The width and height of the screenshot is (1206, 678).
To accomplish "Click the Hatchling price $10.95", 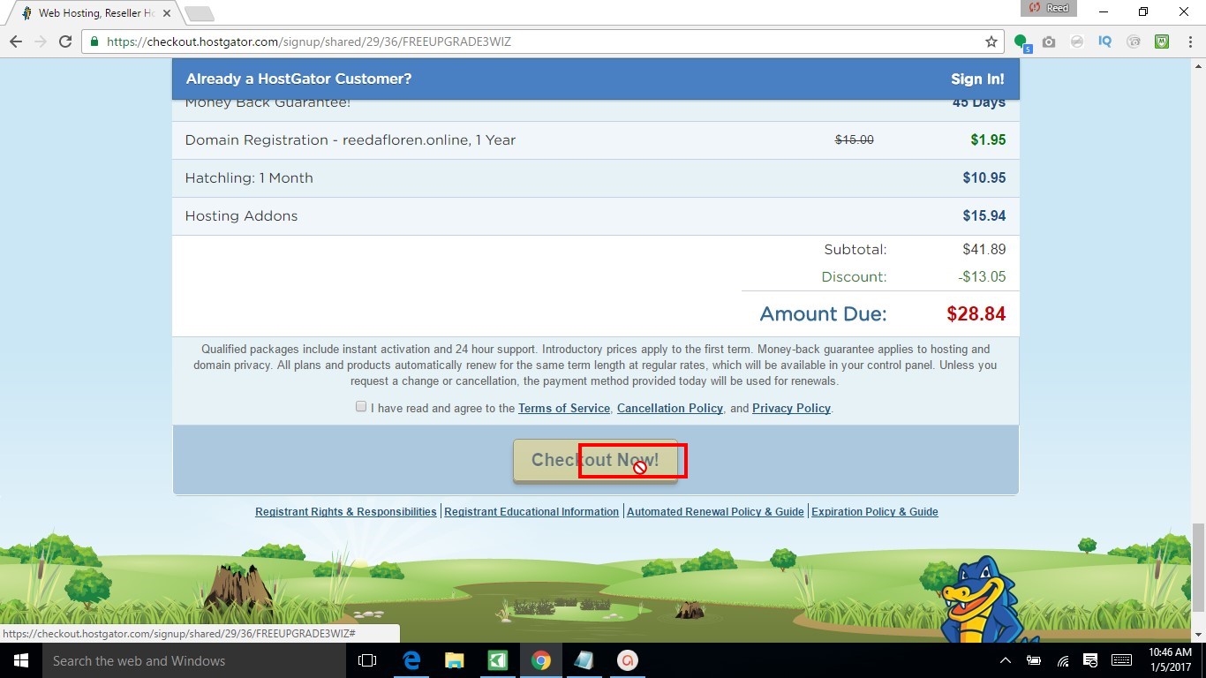I will click(984, 177).
